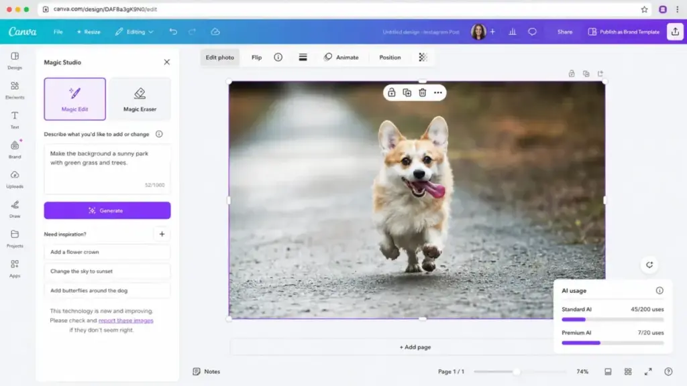Close the Magic Studio panel

167,62
